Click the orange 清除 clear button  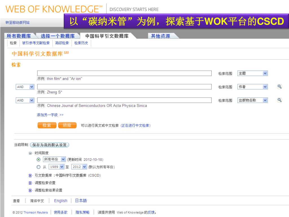67,125
